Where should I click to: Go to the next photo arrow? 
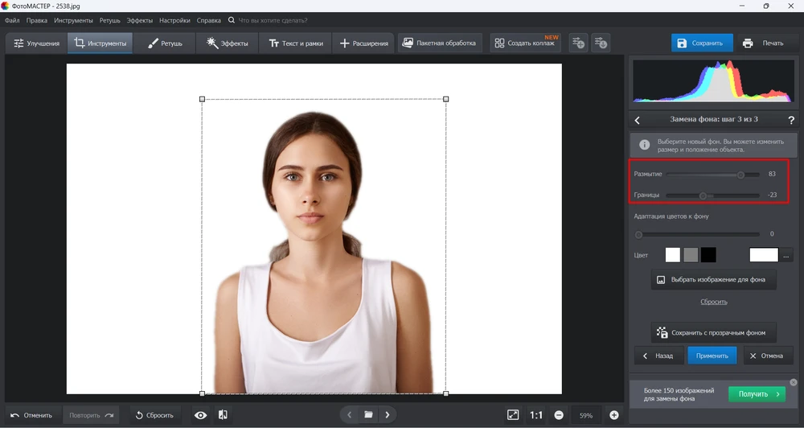tap(388, 415)
